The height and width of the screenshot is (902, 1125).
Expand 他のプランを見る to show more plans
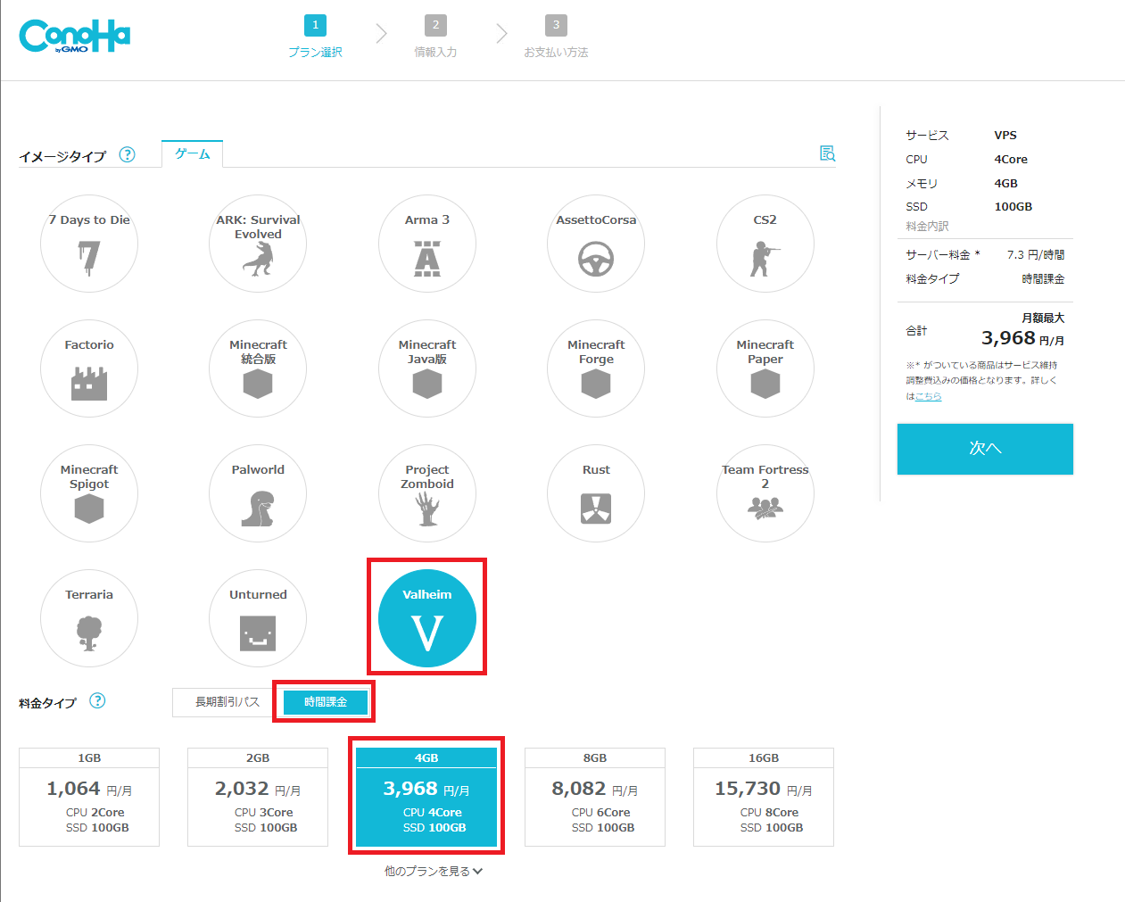[434, 871]
